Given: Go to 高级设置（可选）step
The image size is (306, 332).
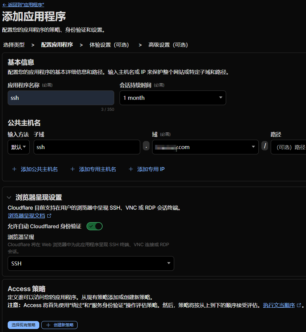Looking at the screenshot, I should point(168,45).
